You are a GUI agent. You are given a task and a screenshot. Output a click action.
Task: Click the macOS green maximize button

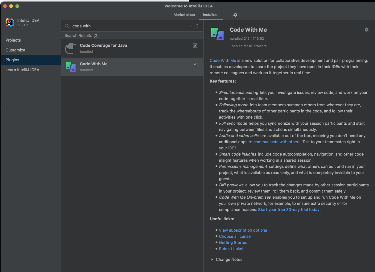pos(17,6)
